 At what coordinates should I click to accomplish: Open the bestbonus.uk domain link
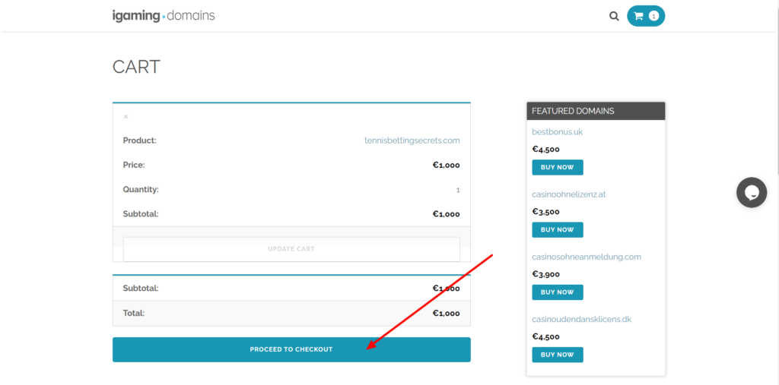point(557,132)
